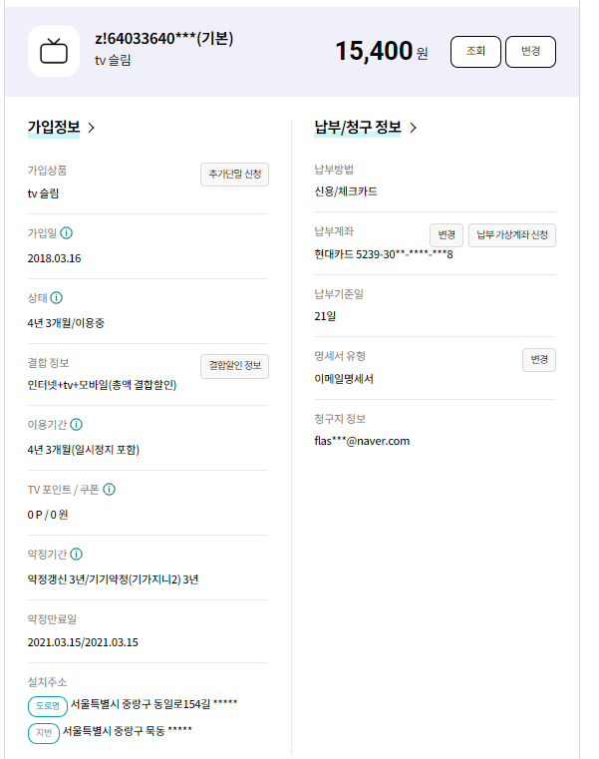Select the 지번 address tag

coord(44,733)
